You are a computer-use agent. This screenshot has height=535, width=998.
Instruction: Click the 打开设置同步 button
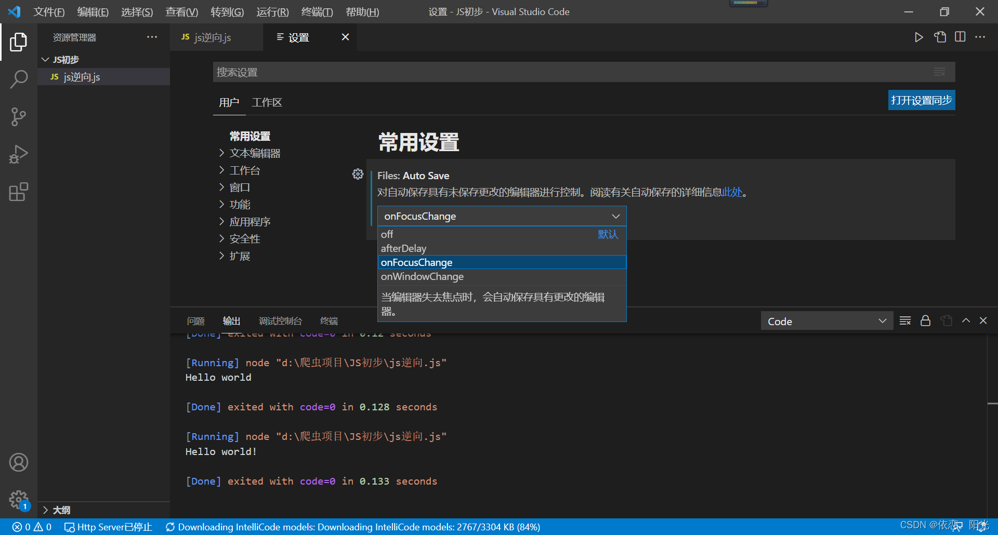[x=922, y=100]
